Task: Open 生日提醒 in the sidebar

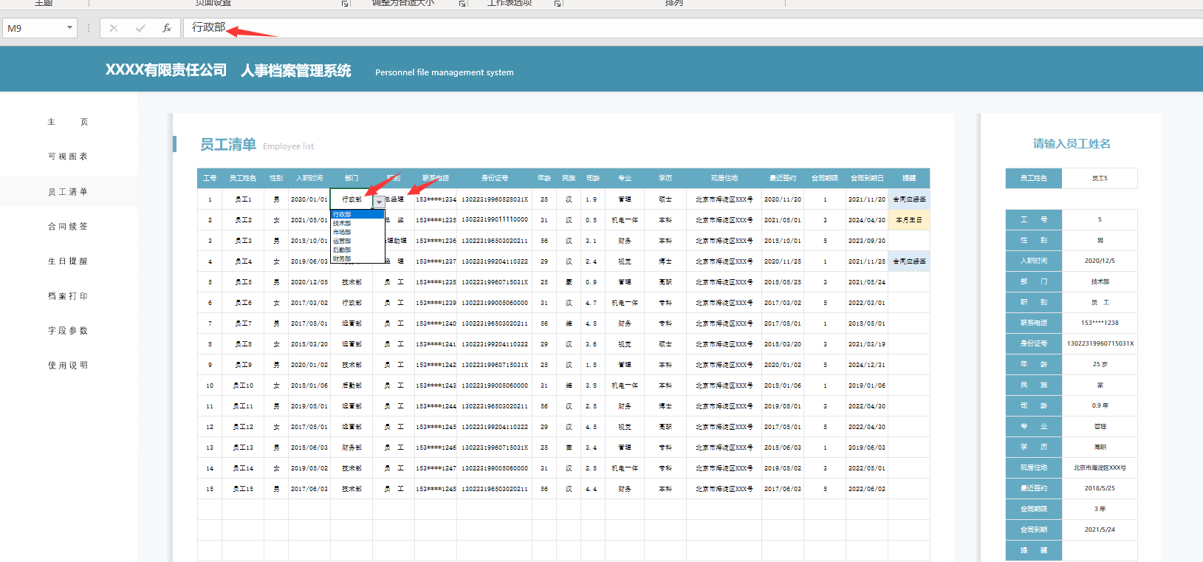Action: coord(68,261)
